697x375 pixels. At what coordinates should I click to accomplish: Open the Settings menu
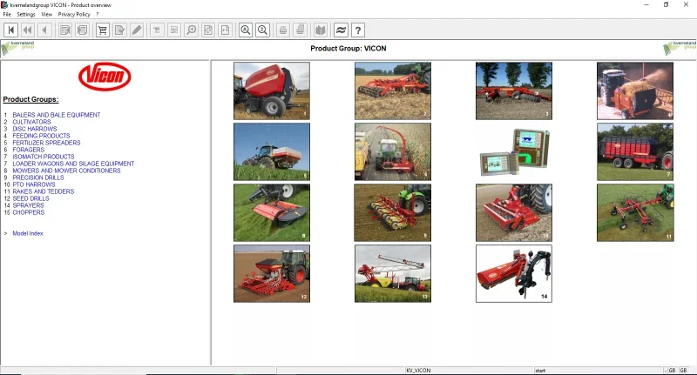26,14
